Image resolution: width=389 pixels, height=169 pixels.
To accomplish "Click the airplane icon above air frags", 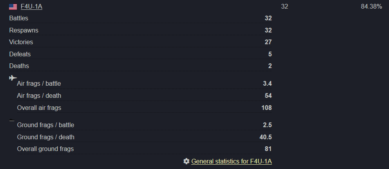I will coord(13,78).
